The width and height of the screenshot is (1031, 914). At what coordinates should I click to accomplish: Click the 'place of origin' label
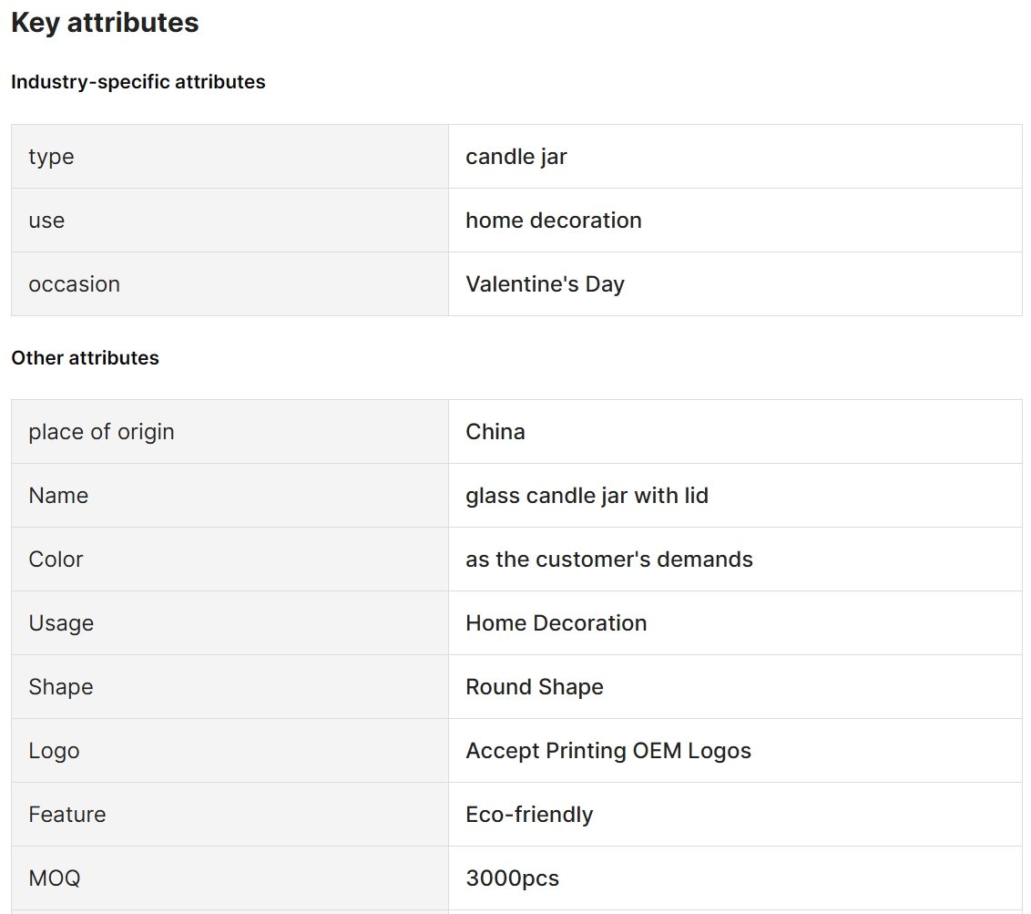(101, 432)
